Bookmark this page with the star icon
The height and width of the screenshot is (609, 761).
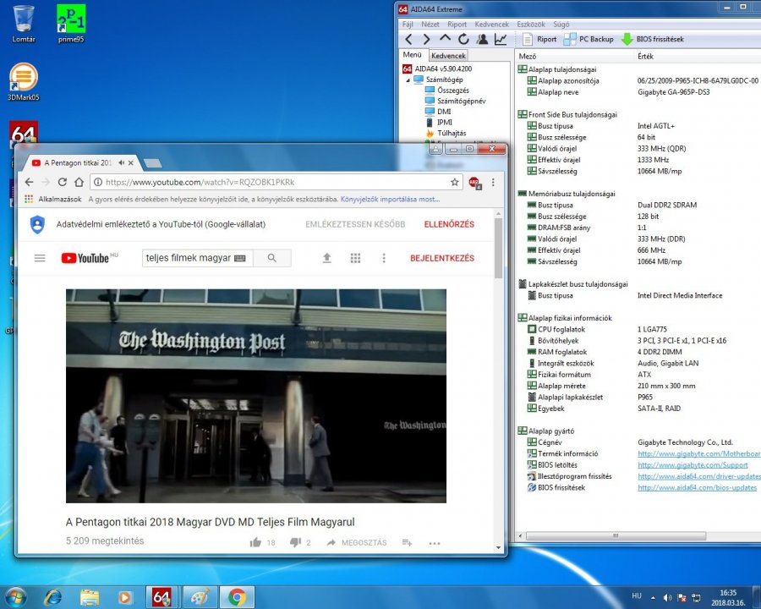[x=454, y=182]
